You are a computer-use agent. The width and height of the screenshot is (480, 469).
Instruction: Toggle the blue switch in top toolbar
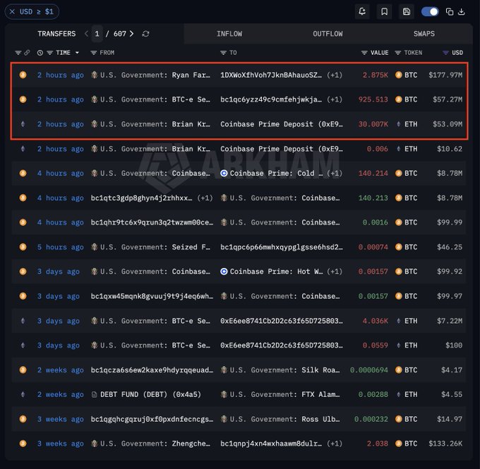[430, 11]
